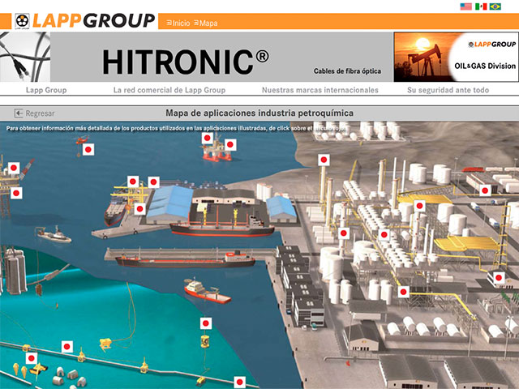This screenshot has height=389, width=519.
Task: Click red marker on dock by container ship
Action: [139, 209]
